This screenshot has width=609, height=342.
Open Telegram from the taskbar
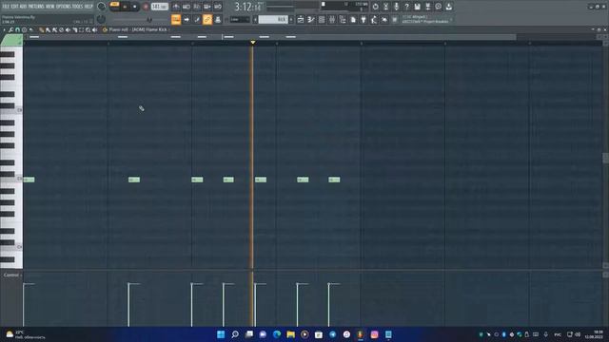(332, 334)
